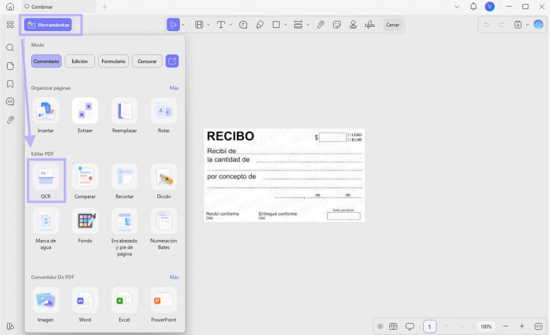Click the page number input field
550x335 pixels.
pos(429,326)
